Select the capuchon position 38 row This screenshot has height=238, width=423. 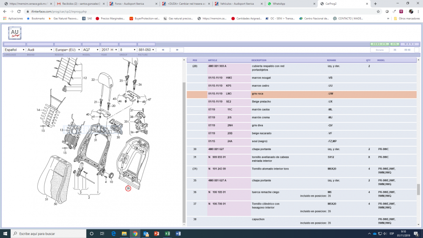pos(302,221)
